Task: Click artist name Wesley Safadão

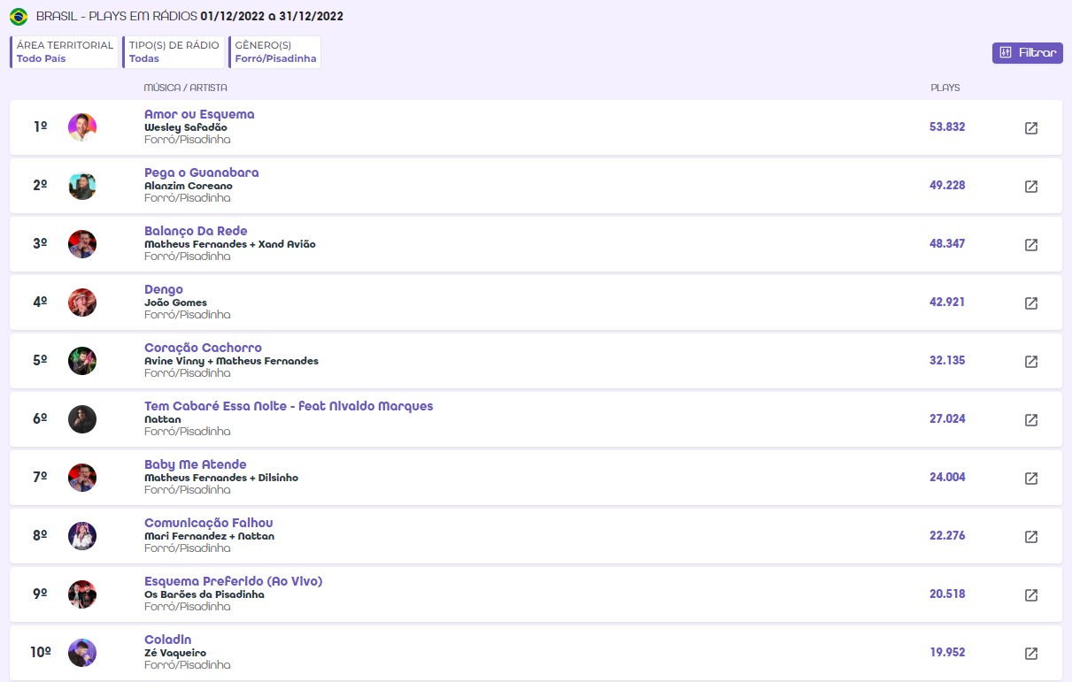Action: point(186,127)
